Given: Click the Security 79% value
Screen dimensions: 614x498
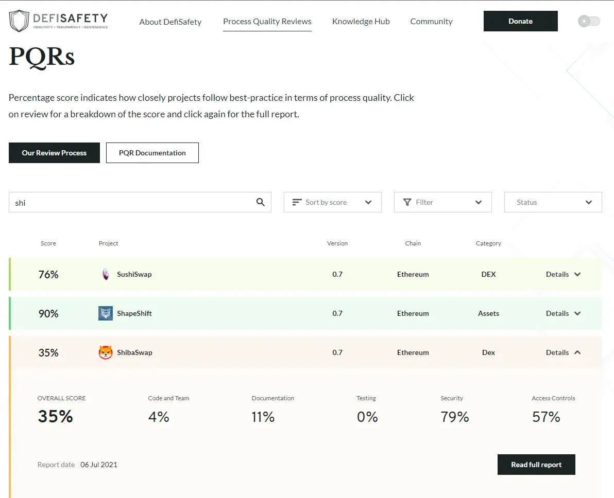Looking at the screenshot, I should [x=455, y=417].
